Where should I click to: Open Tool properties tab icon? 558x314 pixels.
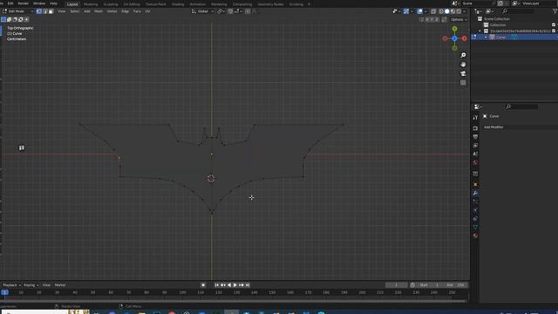click(x=475, y=118)
